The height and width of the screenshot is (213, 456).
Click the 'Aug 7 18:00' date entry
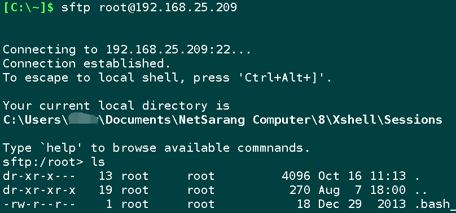pos(362,190)
